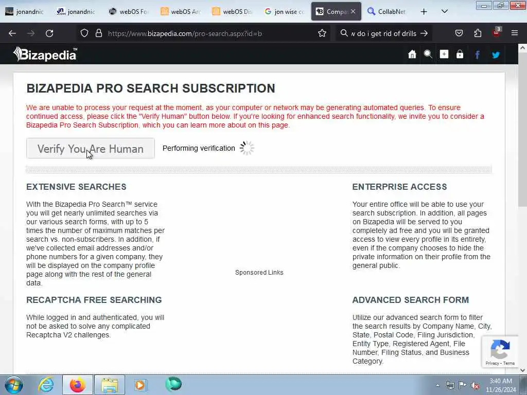Go back with browser back arrow
Image resolution: width=527 pixels, height=395 pixels.
[x=12, y=33]
